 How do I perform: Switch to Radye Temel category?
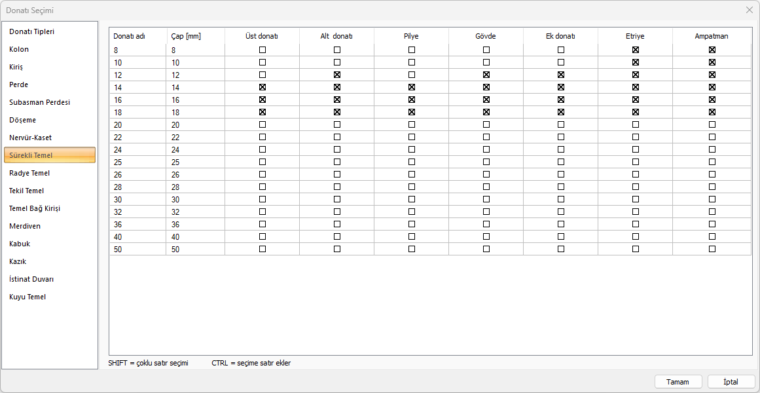click(x=29, y=173)
